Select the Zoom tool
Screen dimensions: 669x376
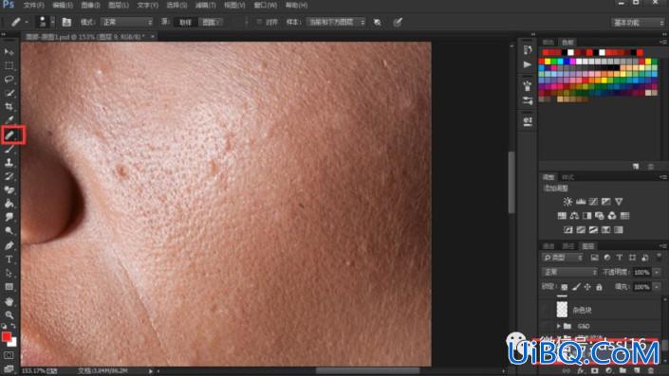tap(9, 315)
